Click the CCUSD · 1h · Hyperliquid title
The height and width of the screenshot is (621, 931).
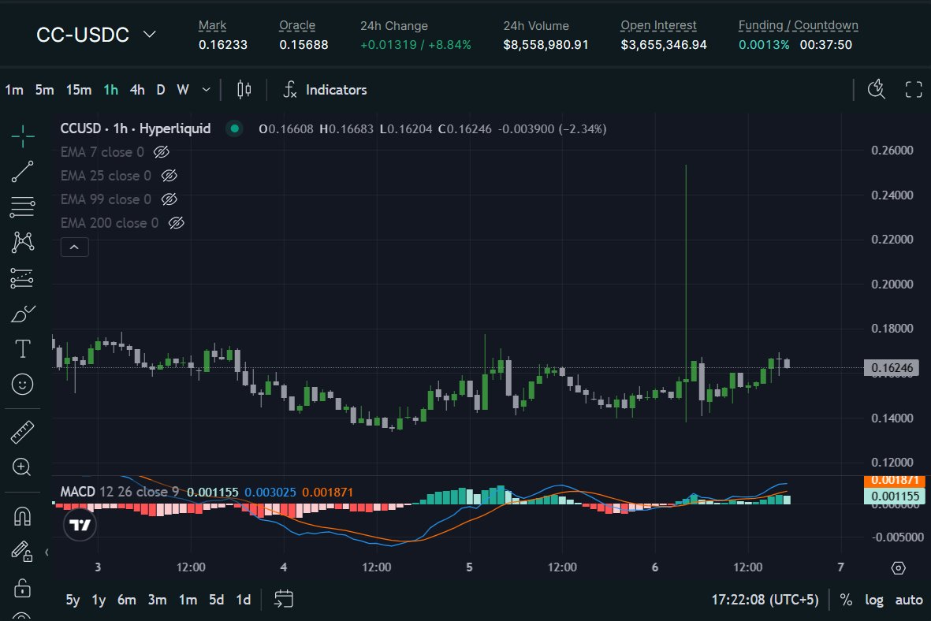tap(136, 128)
